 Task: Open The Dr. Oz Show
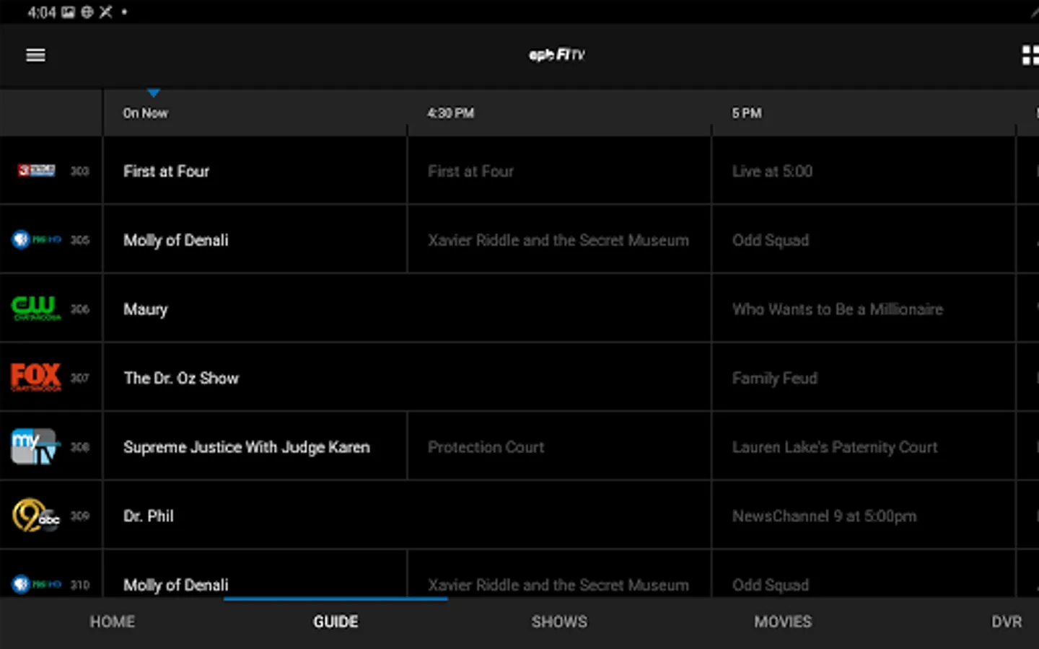click(407, 377)
